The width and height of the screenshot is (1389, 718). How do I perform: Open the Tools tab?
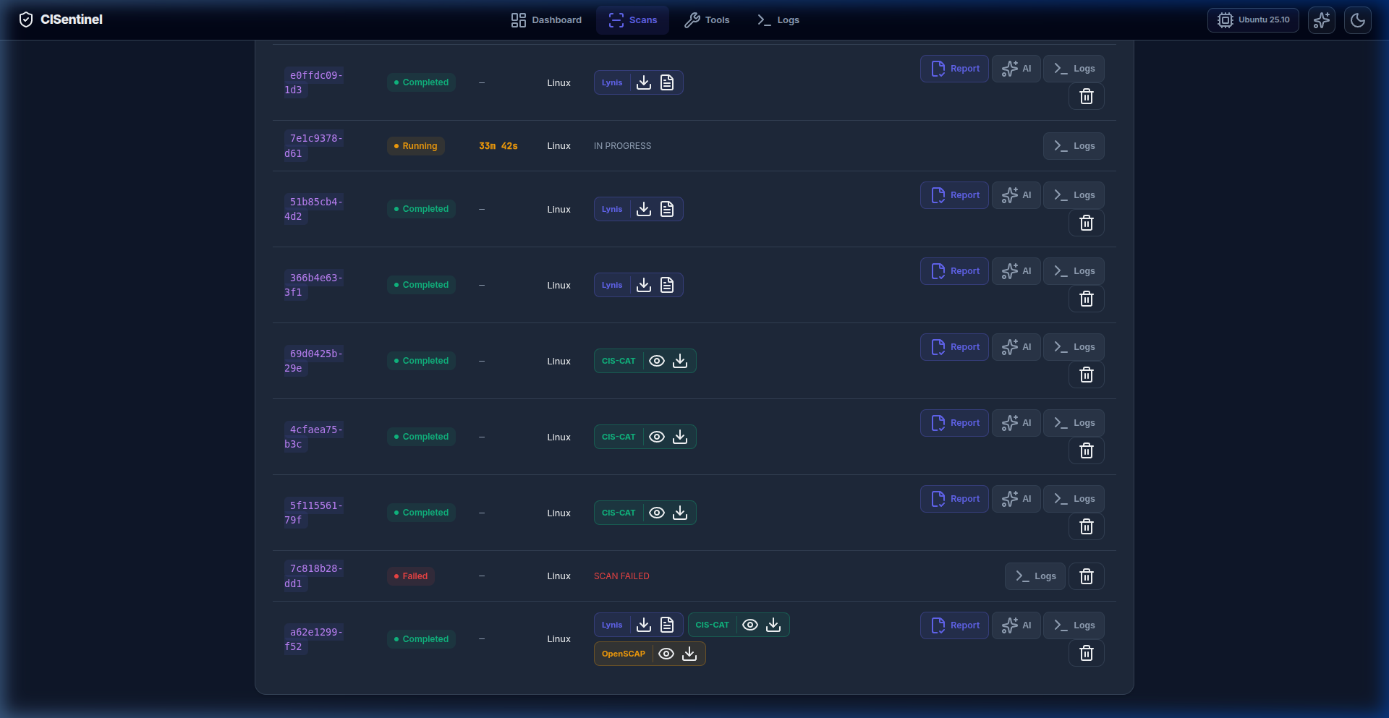click(x=707, y=20)
